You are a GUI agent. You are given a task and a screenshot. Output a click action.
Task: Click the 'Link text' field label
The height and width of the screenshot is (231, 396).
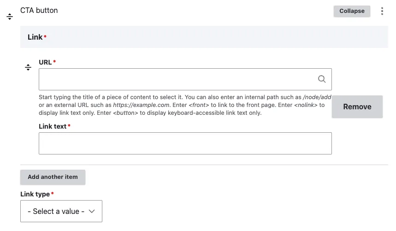point(53,126)
